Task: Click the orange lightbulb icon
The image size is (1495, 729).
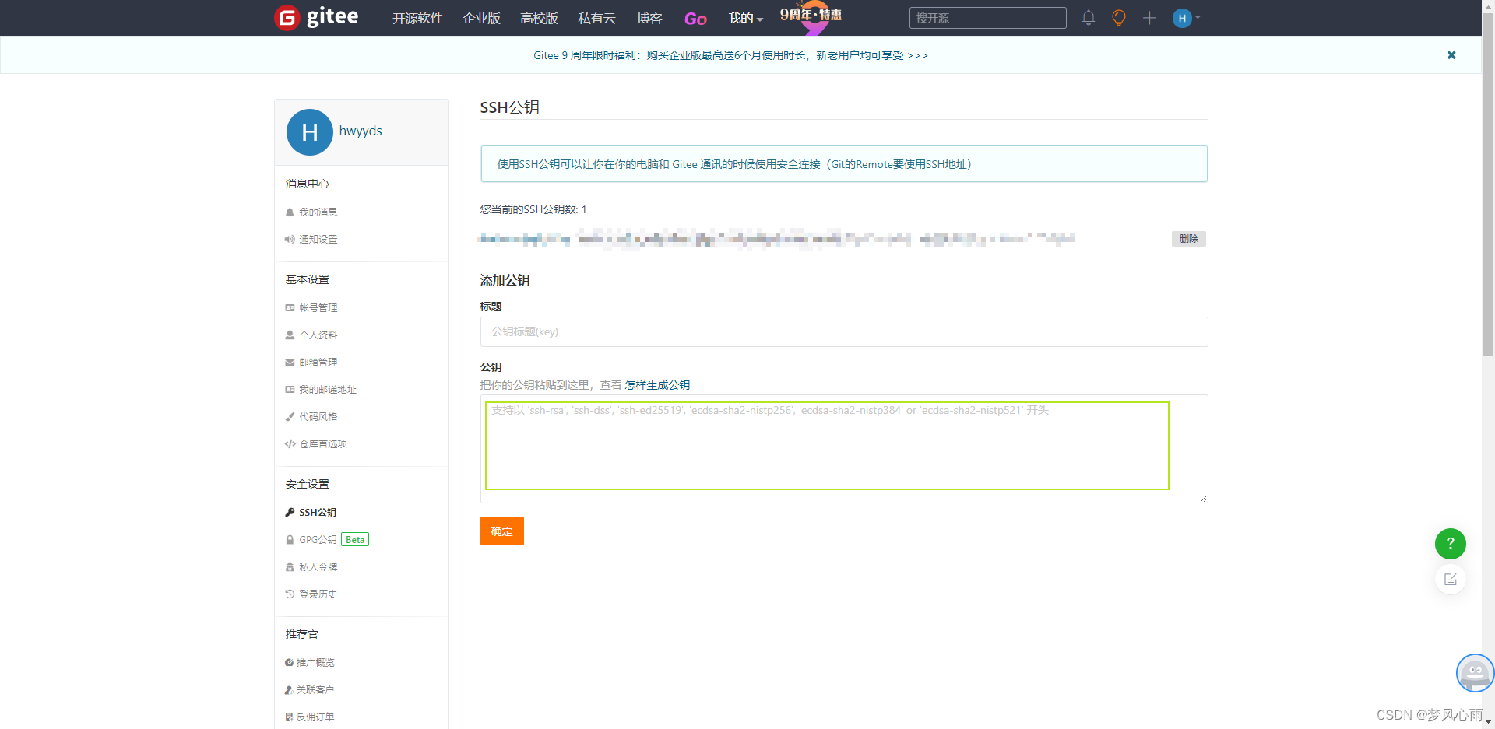Action: [x=1119, y=18]
